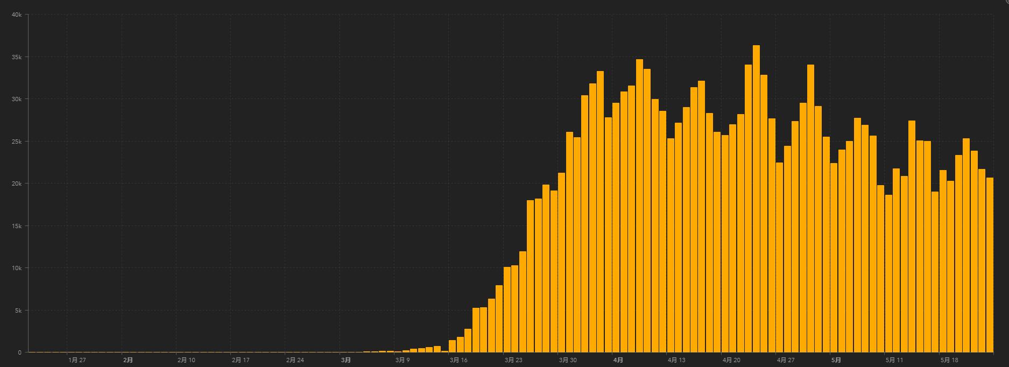Click the tallest bar peaking above 35k
Screen dimensions: 1009x367
click(x=756, y=199)
